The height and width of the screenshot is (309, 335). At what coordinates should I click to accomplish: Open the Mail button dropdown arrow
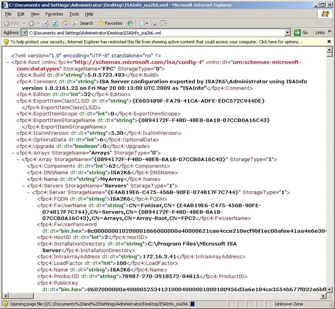click(x=147, y=23)
